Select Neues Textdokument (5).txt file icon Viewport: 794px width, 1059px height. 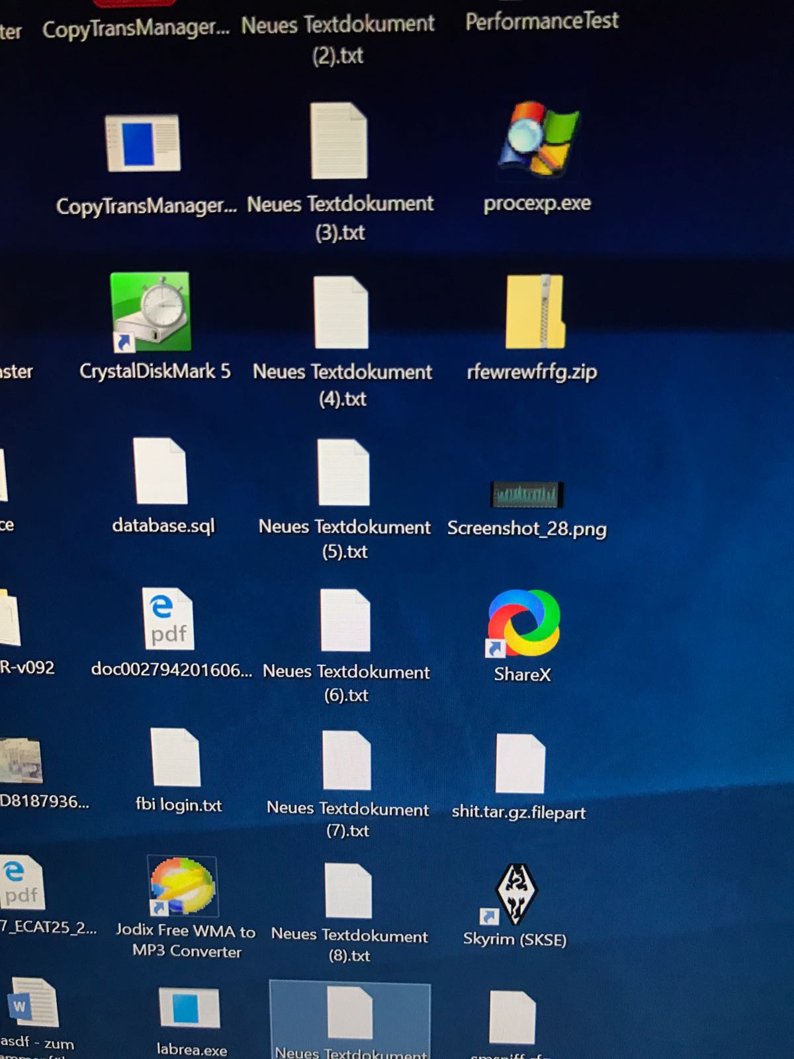[343, 472]
